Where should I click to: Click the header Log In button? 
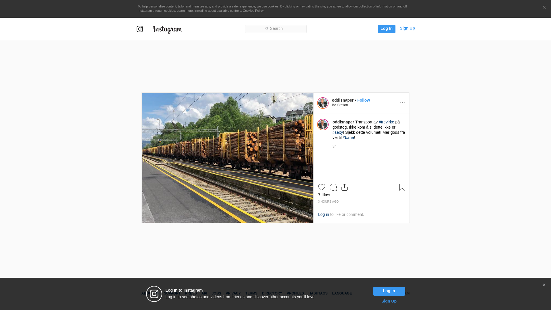pos(386,29)
